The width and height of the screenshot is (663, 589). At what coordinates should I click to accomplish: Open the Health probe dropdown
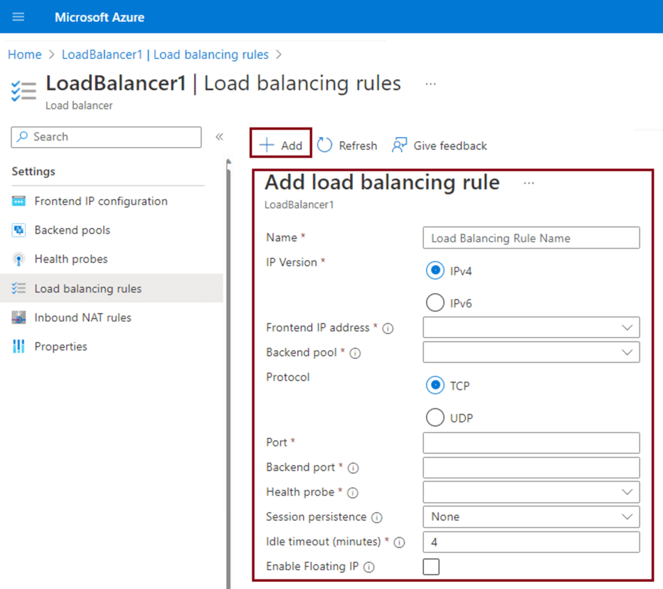[531, 492]
